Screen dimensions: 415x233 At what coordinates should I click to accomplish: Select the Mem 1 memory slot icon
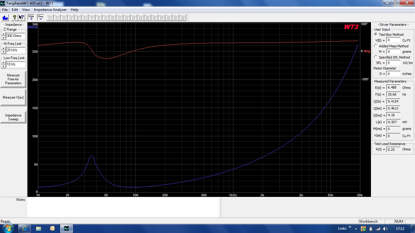[50, 17]
